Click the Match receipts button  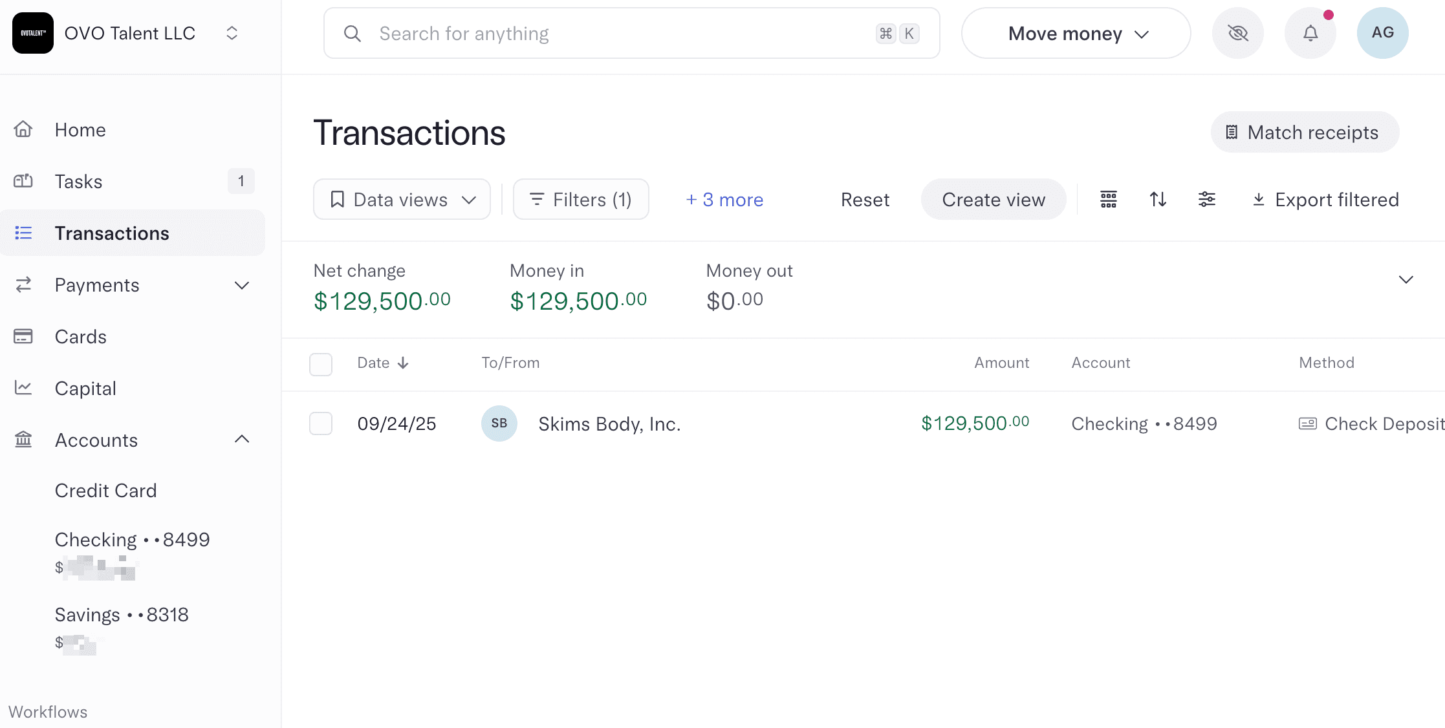(x=1305, y=133)
